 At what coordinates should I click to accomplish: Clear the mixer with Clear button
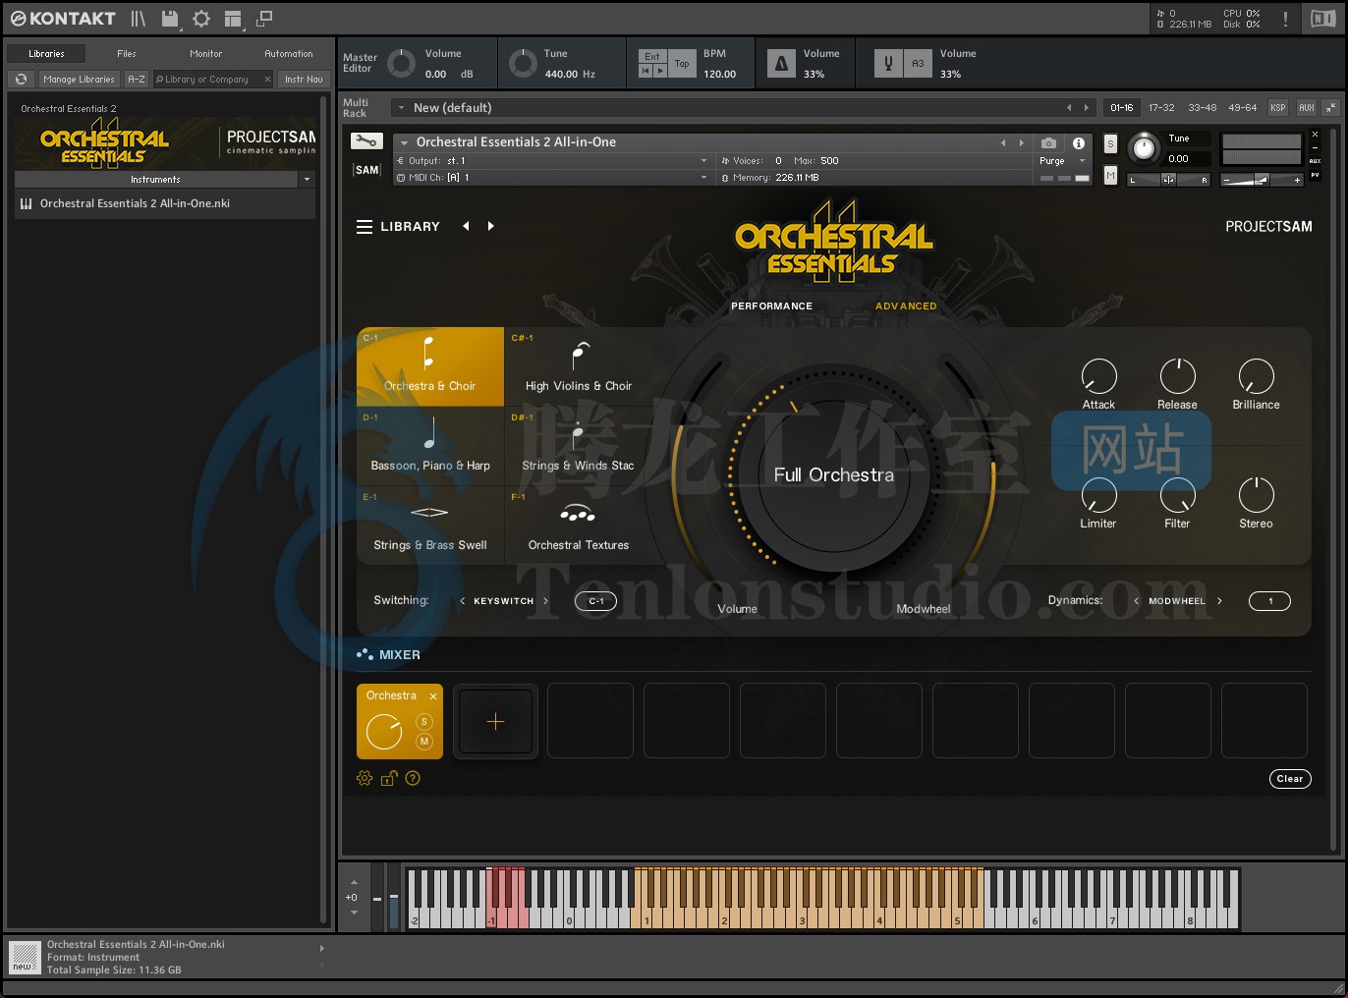click(1290, 779)
